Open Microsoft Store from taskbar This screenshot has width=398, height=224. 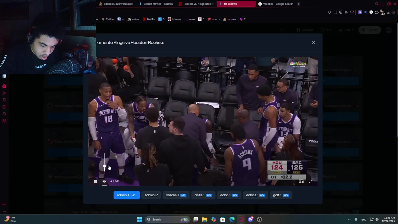223,220
